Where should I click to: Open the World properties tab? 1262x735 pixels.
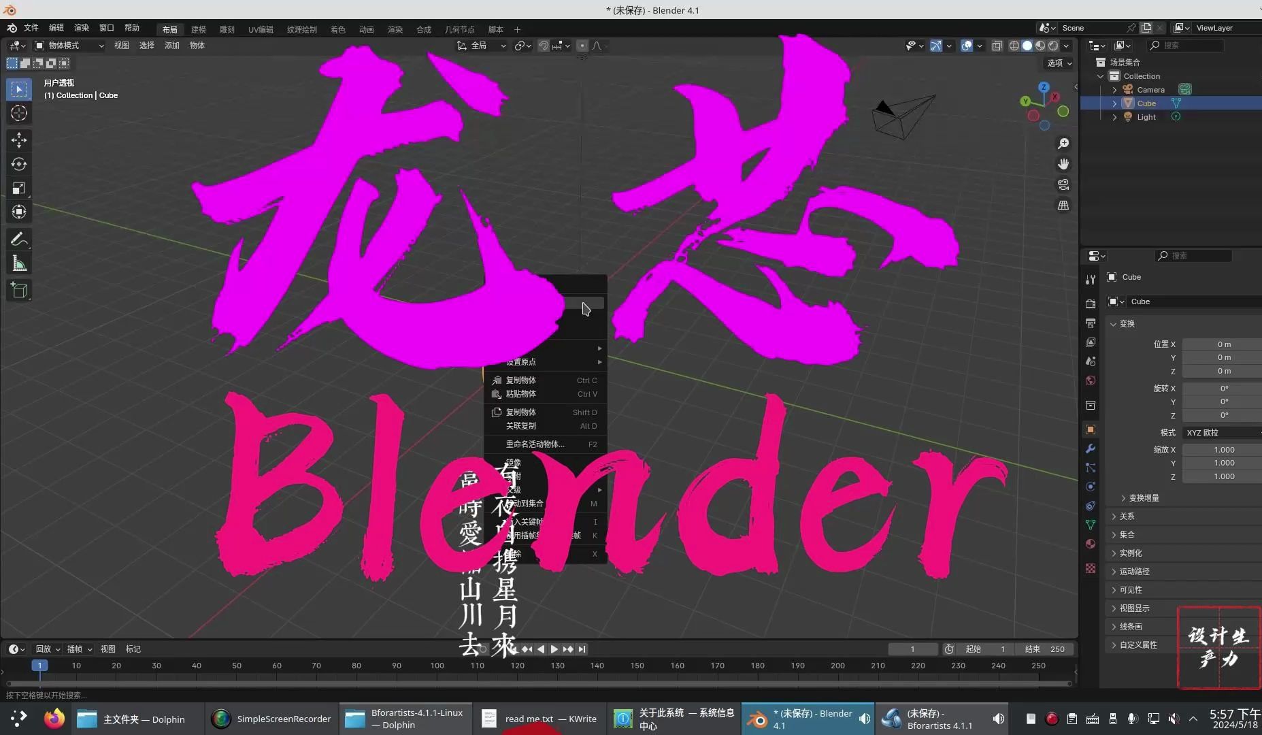pyautogui.click(x=1091, y=380)
